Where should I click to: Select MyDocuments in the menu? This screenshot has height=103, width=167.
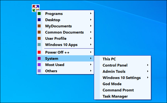coord(65,26)
